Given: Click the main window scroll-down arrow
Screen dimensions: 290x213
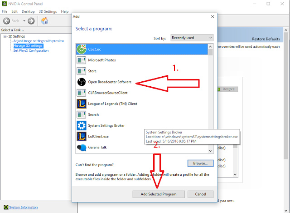Looking at the screenshot, I should 286,211.
